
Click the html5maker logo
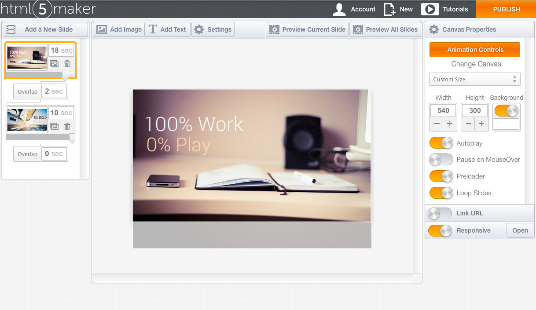[48, 9]
